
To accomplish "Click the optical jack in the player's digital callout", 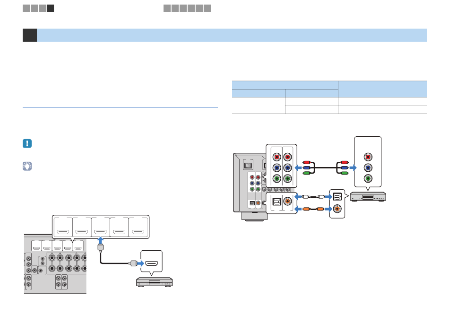I will (x=337, y=196).
